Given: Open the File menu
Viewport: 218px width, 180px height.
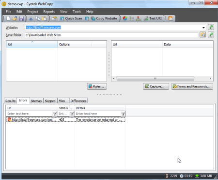Looking at the screenshot, I should click(9, 12).
